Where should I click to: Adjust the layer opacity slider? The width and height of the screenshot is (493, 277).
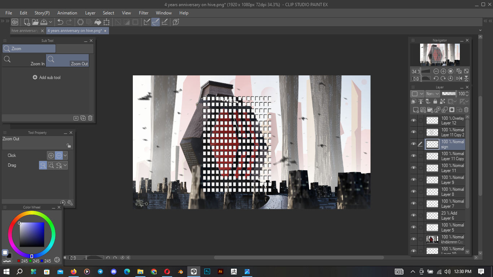coord(449,93)
